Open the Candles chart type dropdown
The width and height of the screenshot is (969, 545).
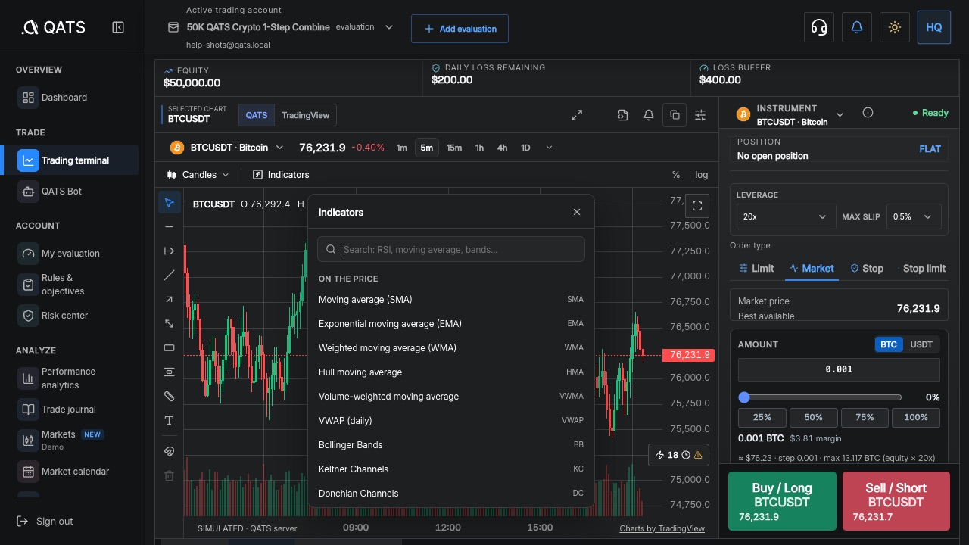pyautogui.click(x=198, y=175)
